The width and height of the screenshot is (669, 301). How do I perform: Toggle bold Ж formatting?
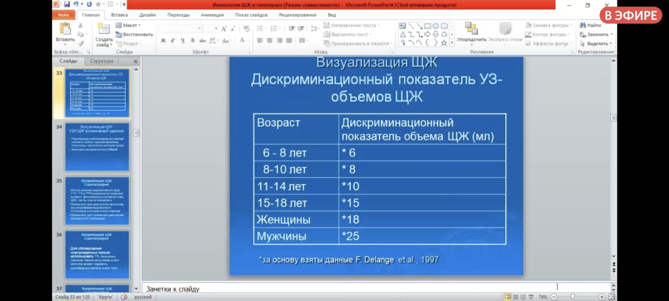click(x=163, y=41)
